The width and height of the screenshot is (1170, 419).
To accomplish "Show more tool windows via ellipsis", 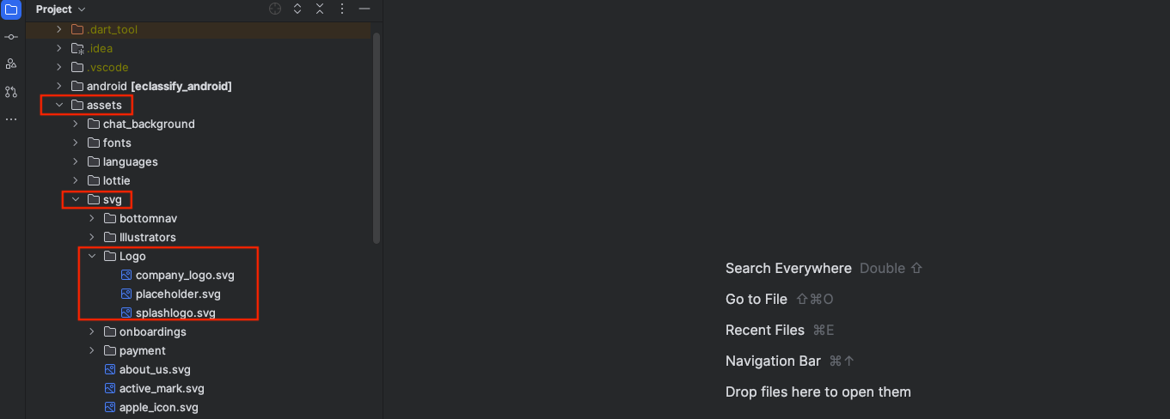I will click(11, 119).
